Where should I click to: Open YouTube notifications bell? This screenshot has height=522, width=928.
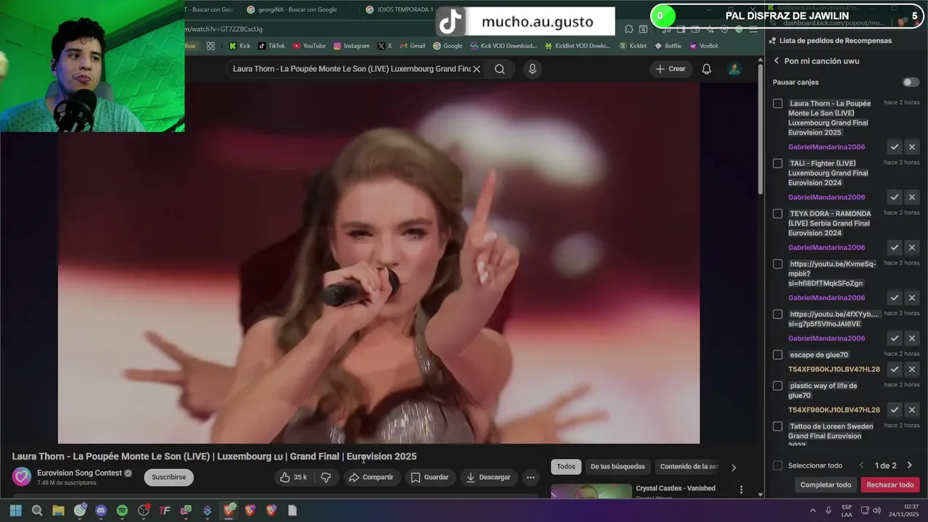coord(706,69)
